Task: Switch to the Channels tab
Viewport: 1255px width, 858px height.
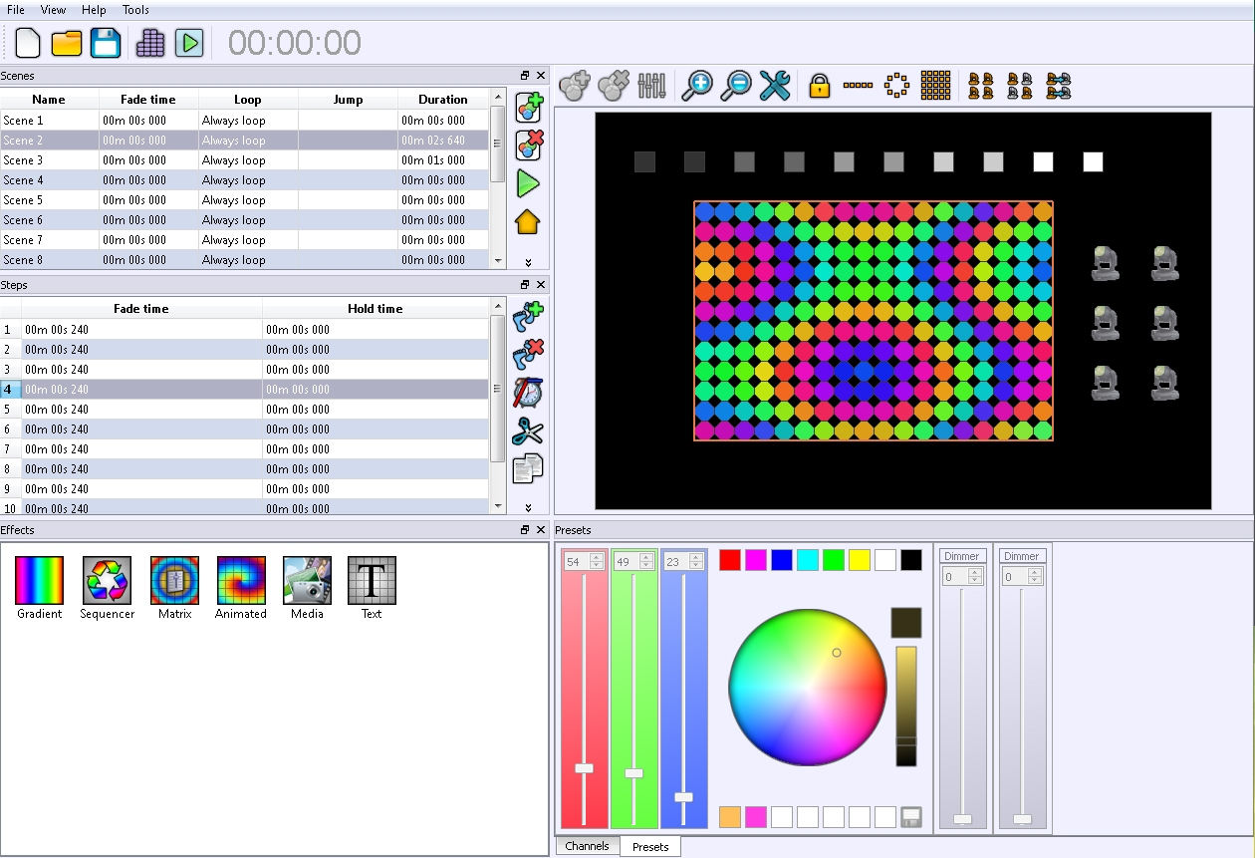Action: (x=587, y=846)
